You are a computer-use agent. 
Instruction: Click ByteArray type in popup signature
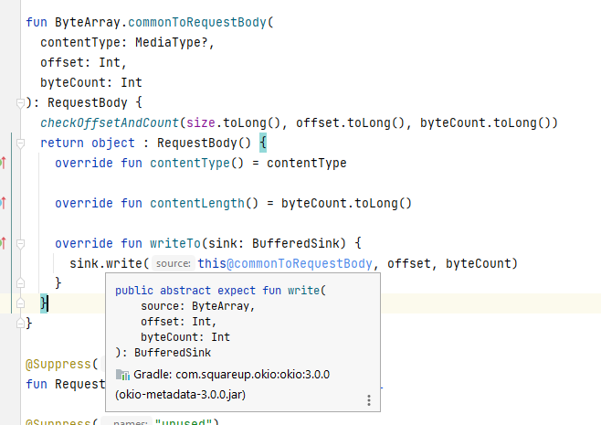point(221,306)
